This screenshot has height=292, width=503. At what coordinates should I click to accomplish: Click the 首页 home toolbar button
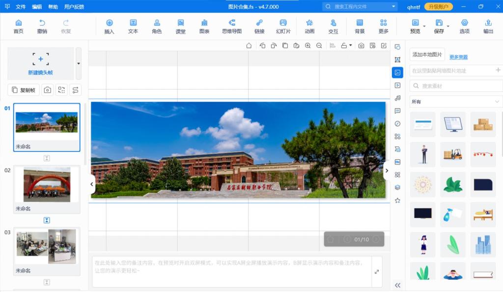18,26
